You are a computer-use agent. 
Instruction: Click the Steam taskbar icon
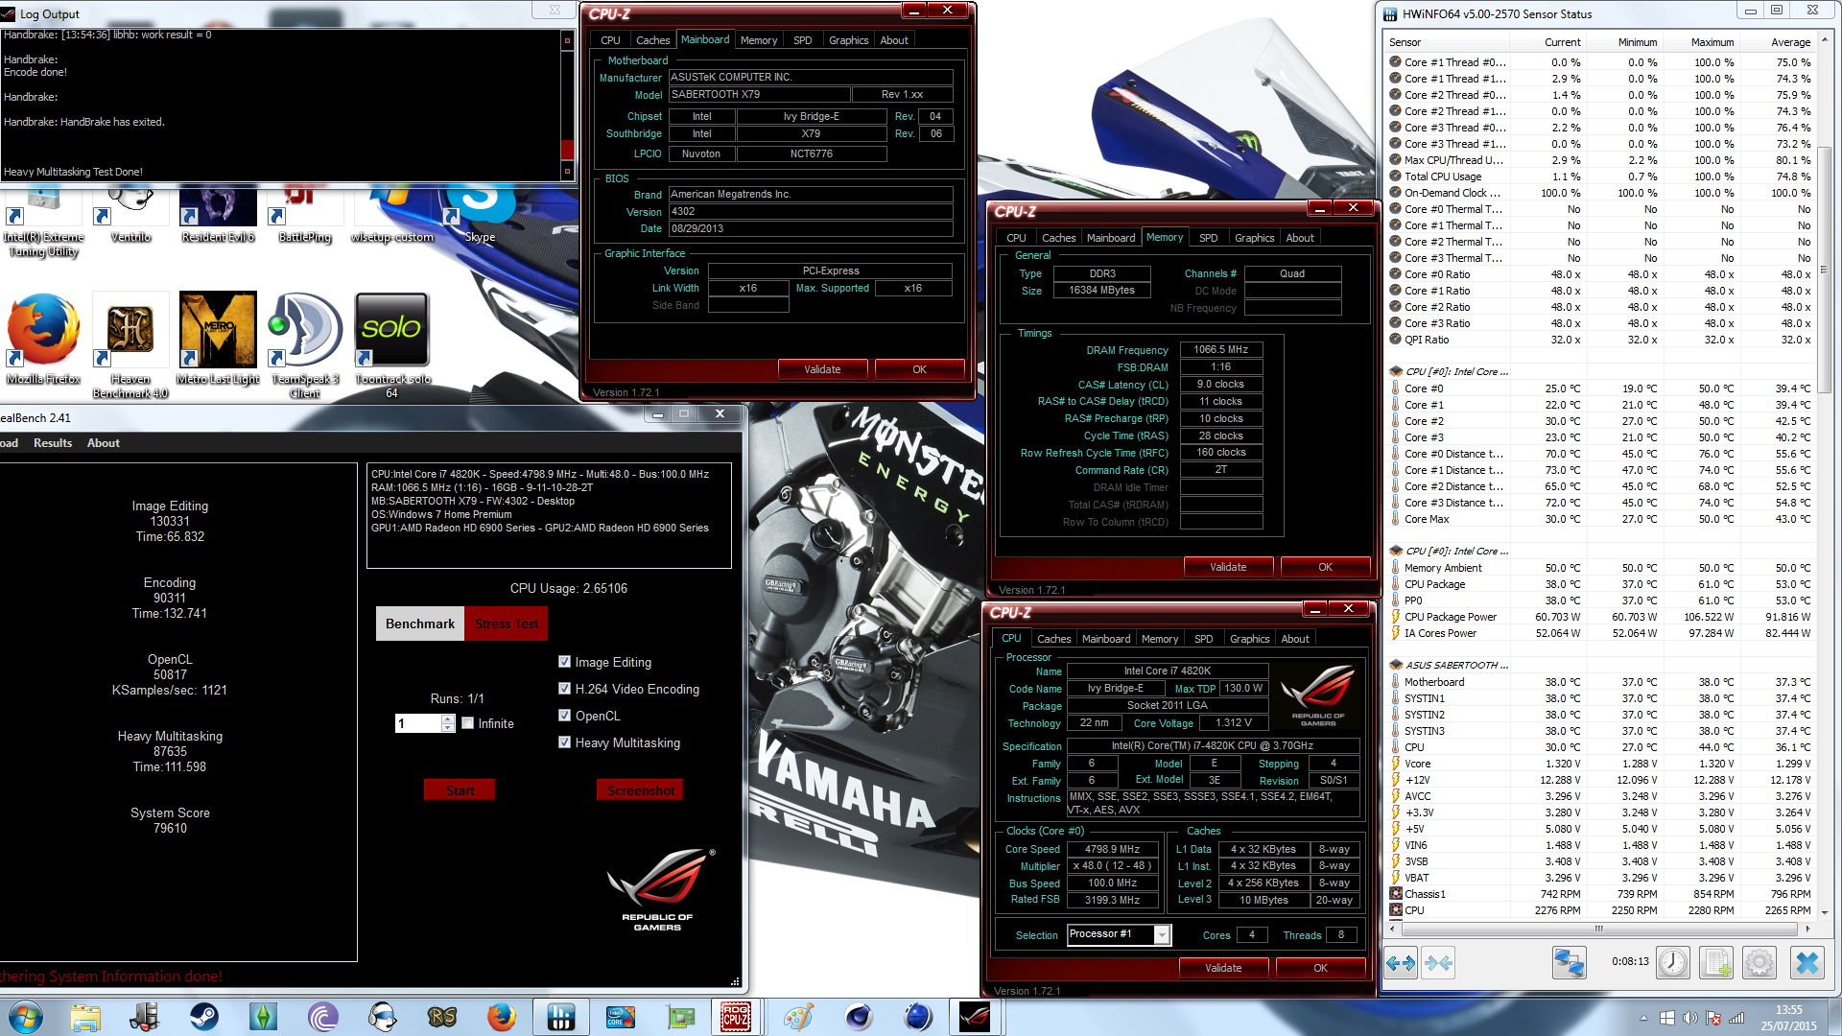[203, 1017]
